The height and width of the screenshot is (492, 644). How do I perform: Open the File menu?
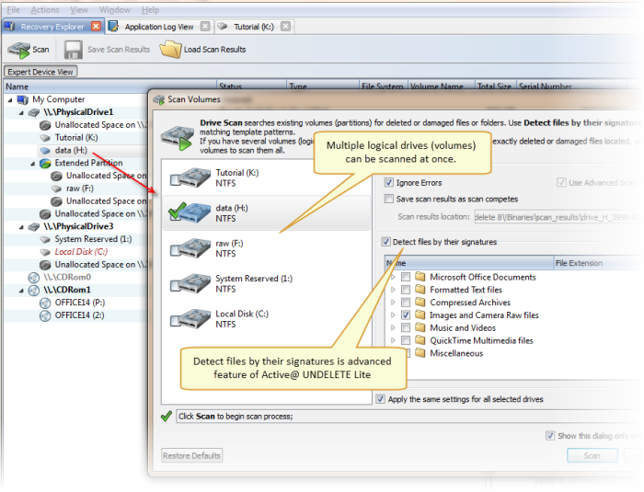coord(13,10)
